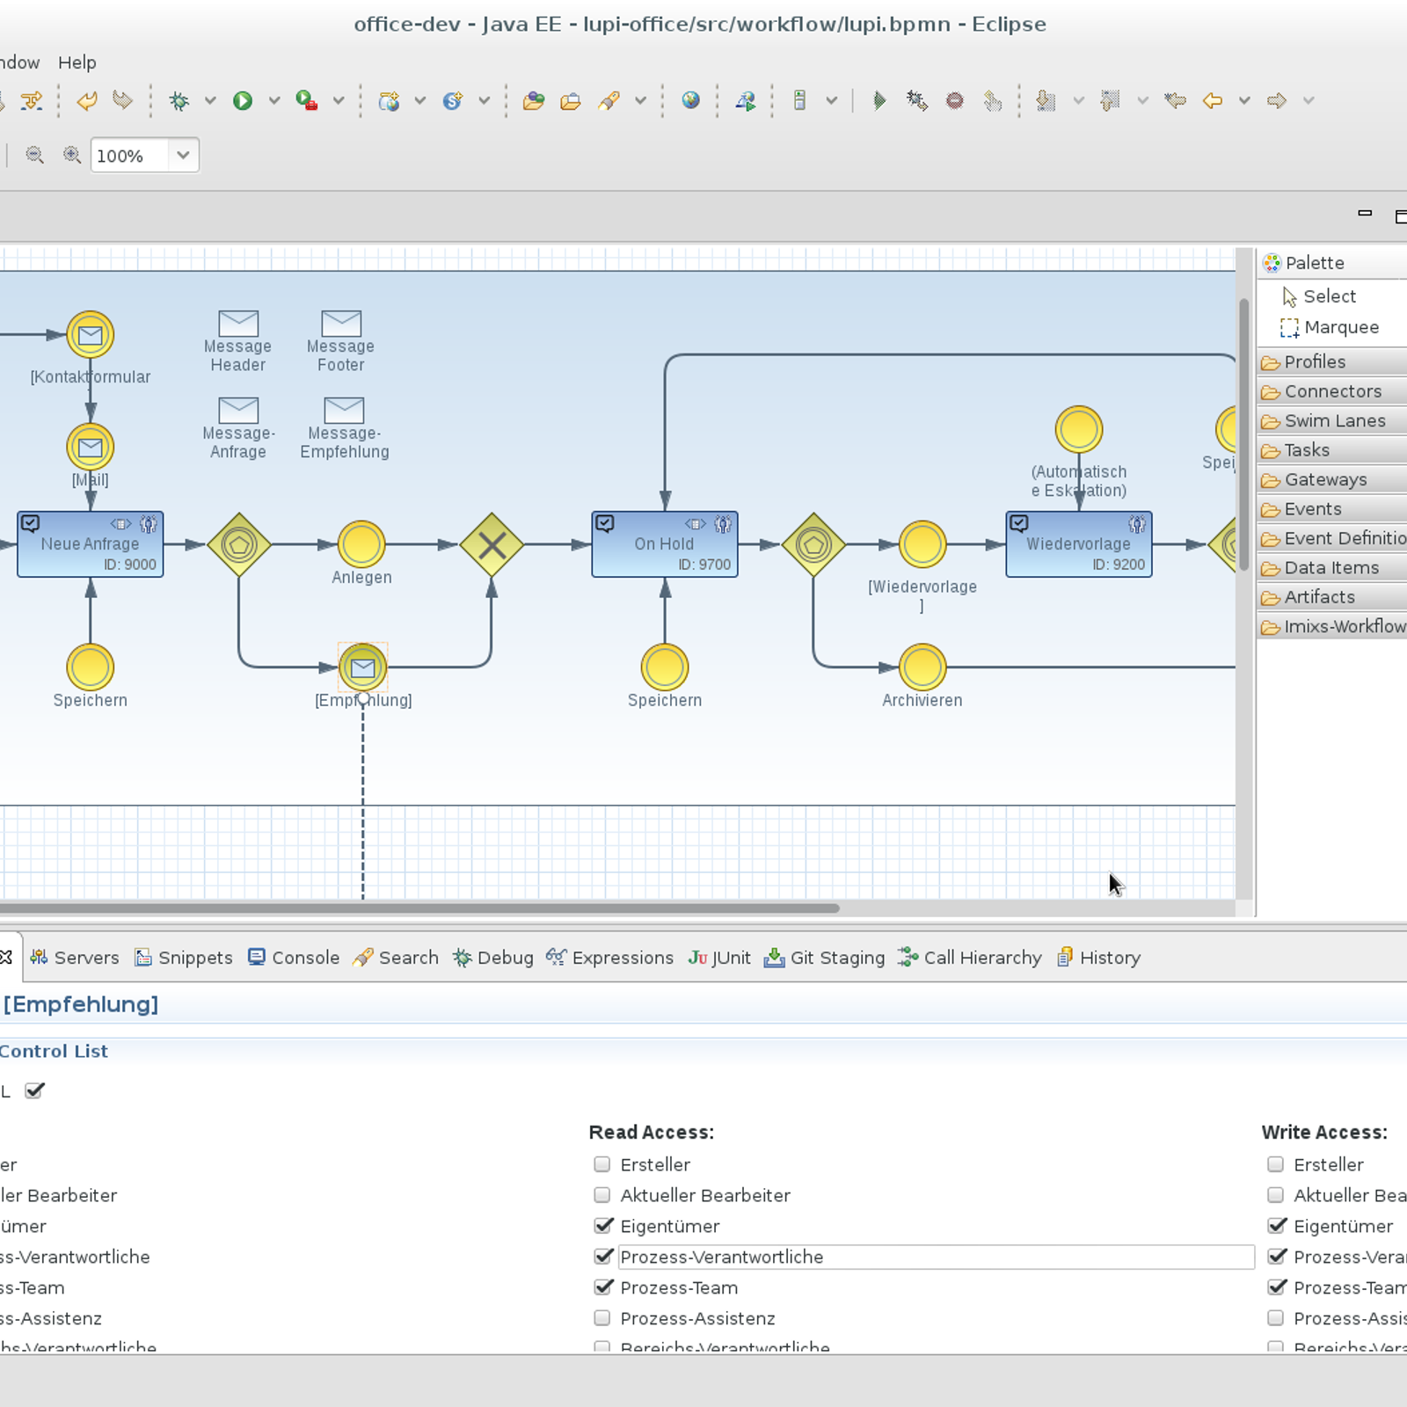The image size is (1407, 1407).
Task: Check Read Access Prozess-Assistenz
Action: (602, 1318)
